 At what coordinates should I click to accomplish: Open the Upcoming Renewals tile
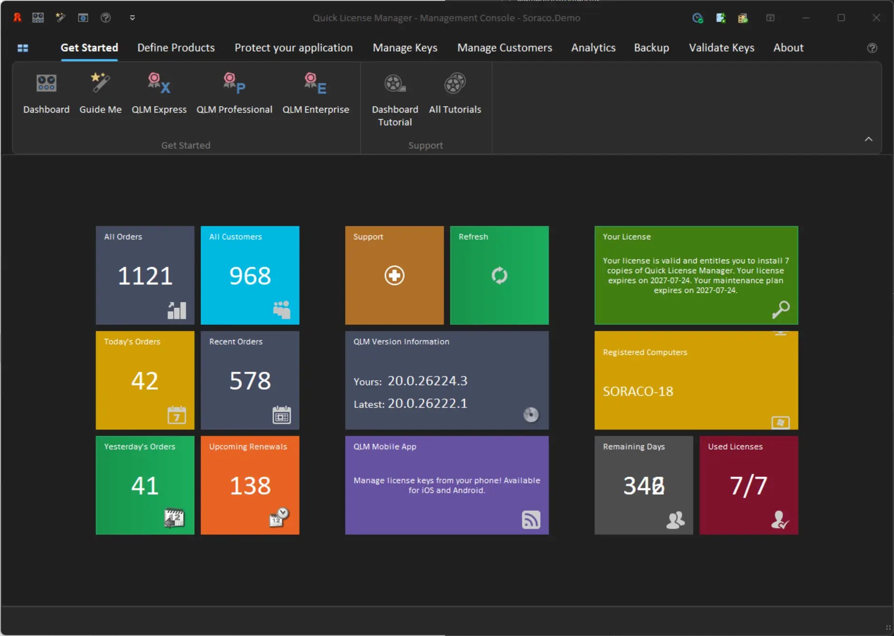coord(250,485)
